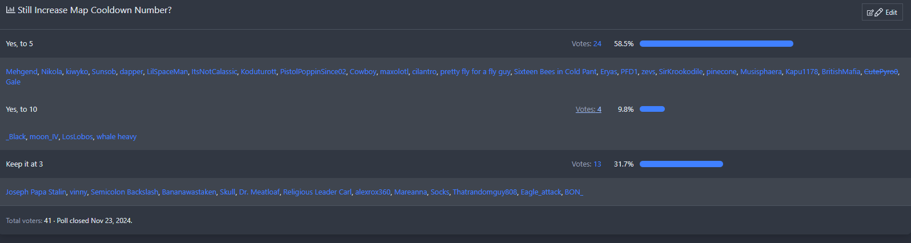Click the 'Keep it at 3' option
The image size is (911, 243).
[x=25, y=164]
